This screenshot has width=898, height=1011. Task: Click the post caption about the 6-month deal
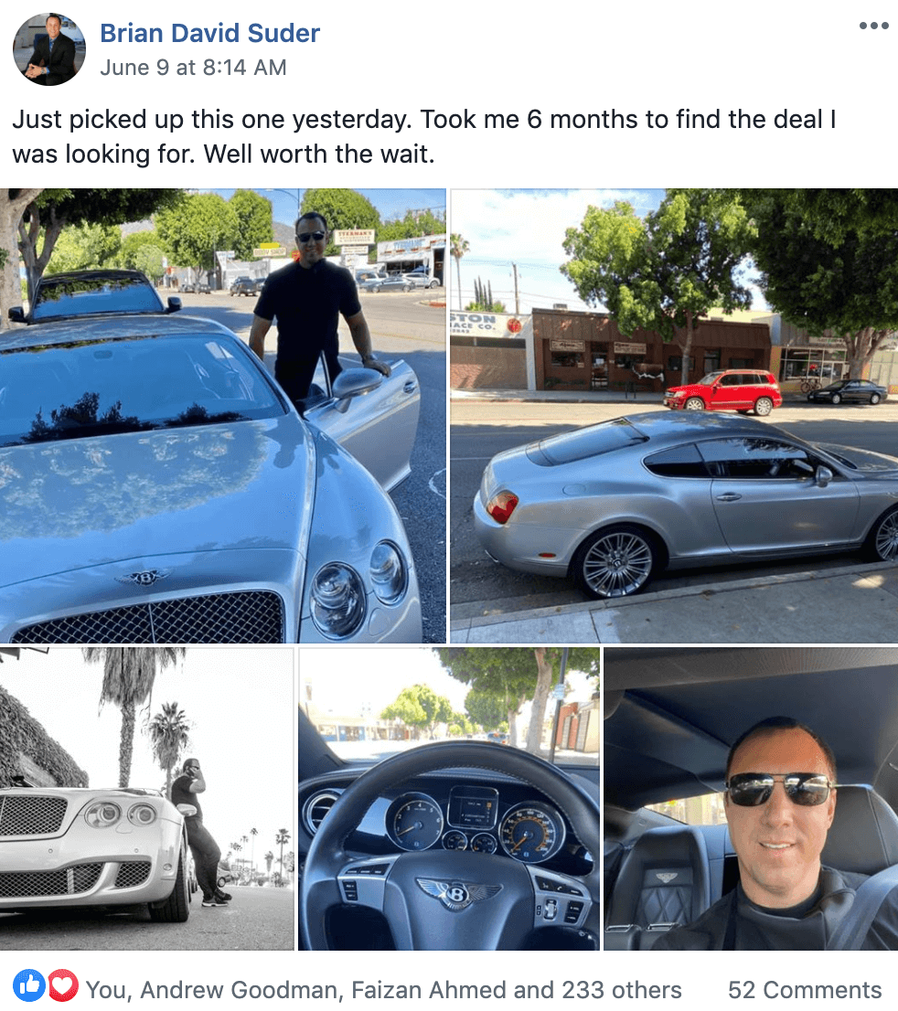click(423, 137)
